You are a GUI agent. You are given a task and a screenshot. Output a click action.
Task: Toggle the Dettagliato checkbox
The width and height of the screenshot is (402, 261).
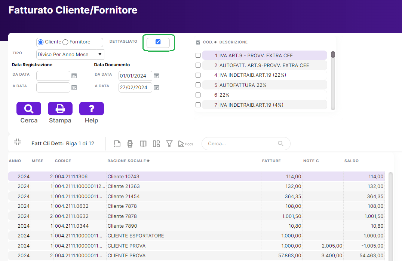(x=158, y=42)
